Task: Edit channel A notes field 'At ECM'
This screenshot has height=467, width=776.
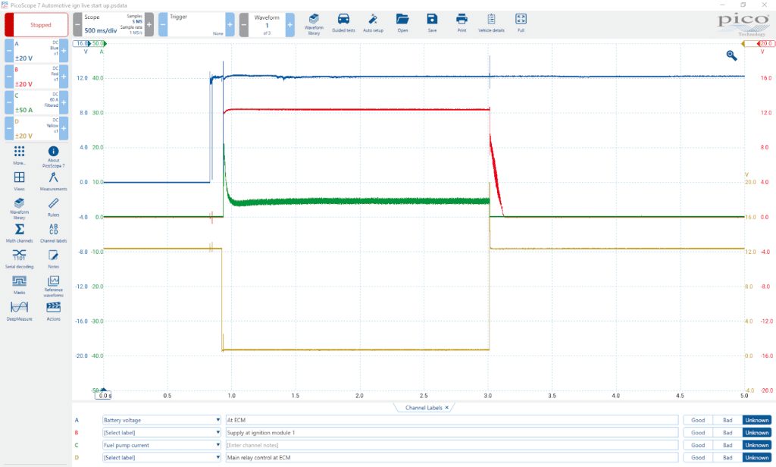Action: tap(452, 420)
